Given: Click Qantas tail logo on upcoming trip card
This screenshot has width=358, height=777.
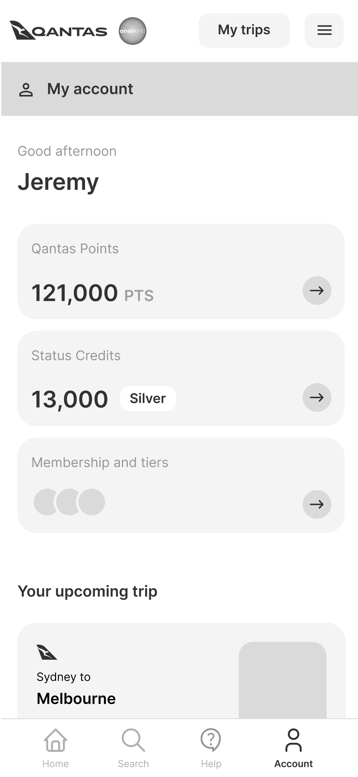Looking at the screenshot, I should click(x=47, y=652).
